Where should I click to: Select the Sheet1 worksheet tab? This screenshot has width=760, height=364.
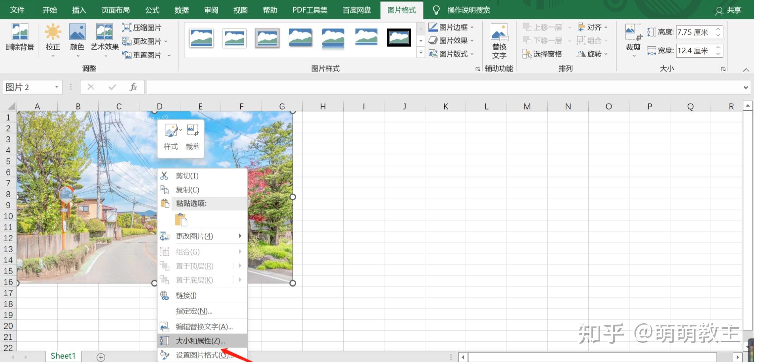[x=63, y=356]
